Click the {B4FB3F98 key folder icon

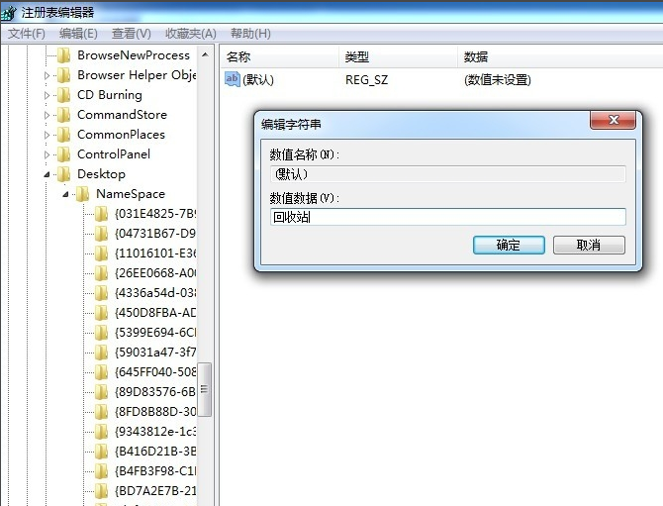[x=101, y=471]
